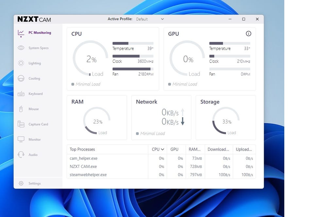Click the CPU 2% load gauge
This screenshot has width=314, height=217.
pos(91,59)
